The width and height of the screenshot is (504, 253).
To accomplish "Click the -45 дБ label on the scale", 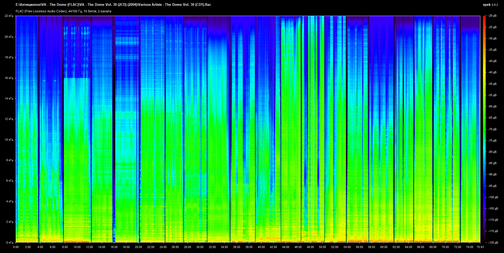I will click(x=492, y=72).
